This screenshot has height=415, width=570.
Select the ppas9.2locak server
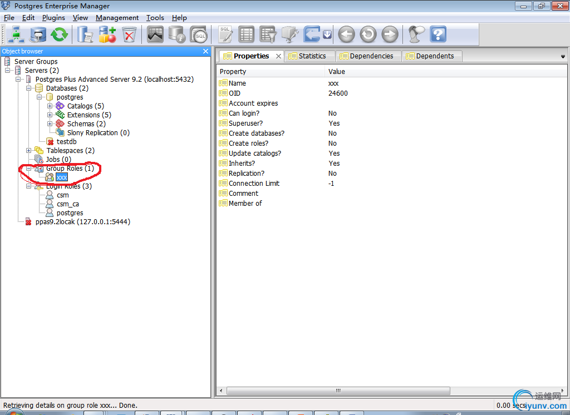[83, 222]
